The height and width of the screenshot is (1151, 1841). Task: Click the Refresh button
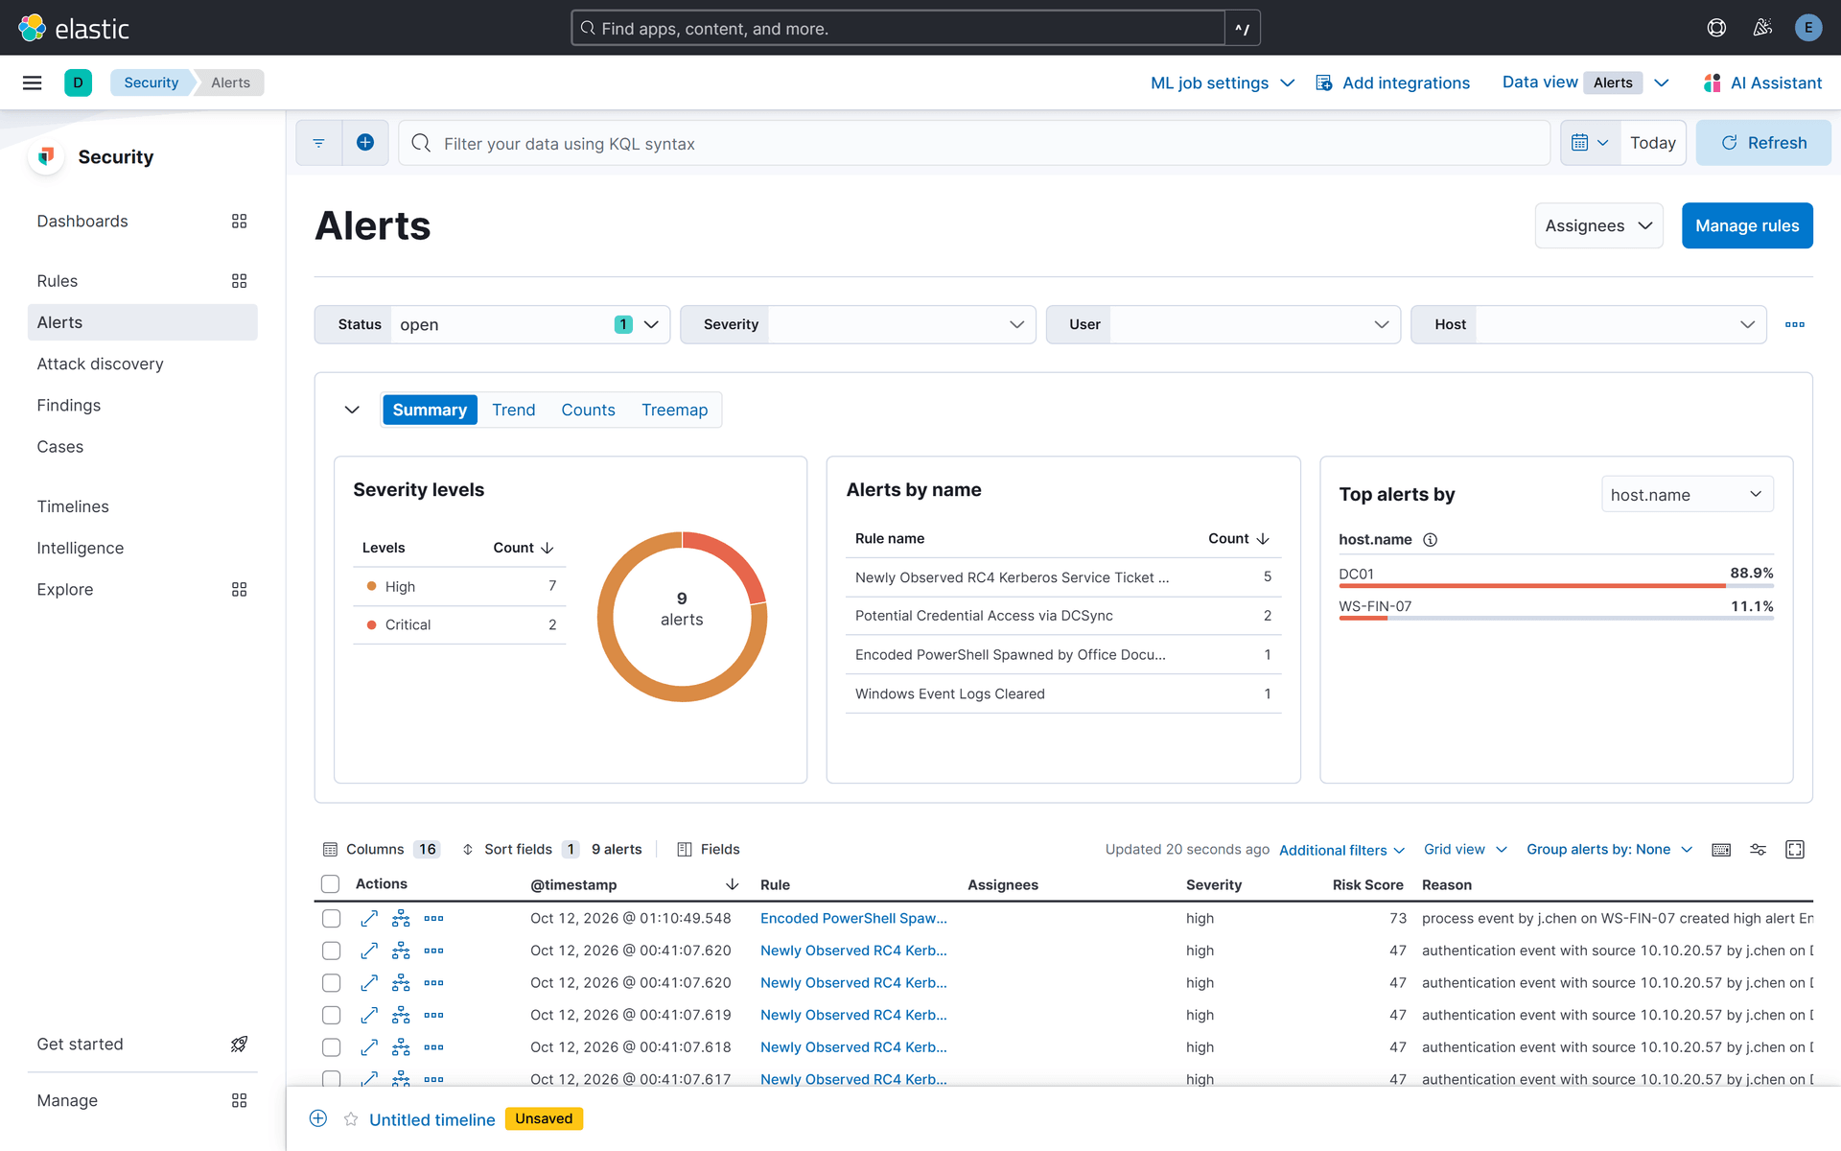click(x=1763, y=143)
